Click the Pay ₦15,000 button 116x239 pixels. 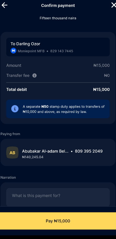pos(58,221)
